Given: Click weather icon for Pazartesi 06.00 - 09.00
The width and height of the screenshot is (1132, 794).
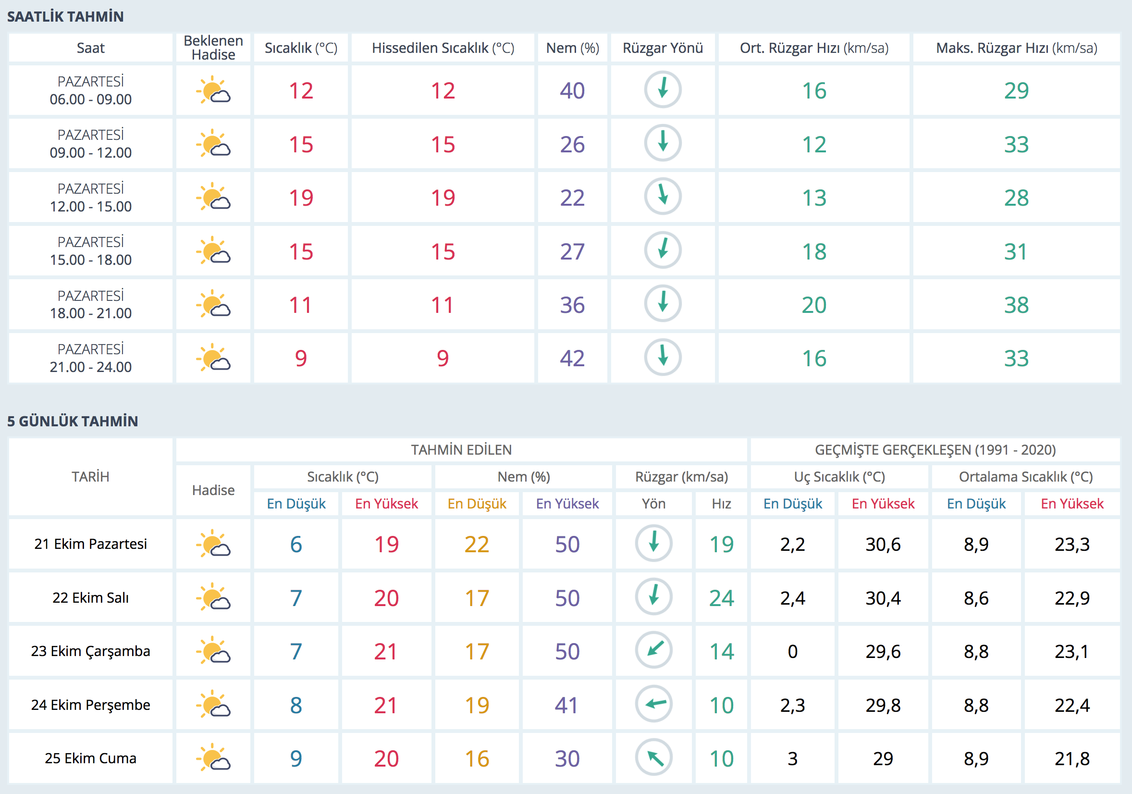Looking at the screenshot, I should tap(213, 90).
